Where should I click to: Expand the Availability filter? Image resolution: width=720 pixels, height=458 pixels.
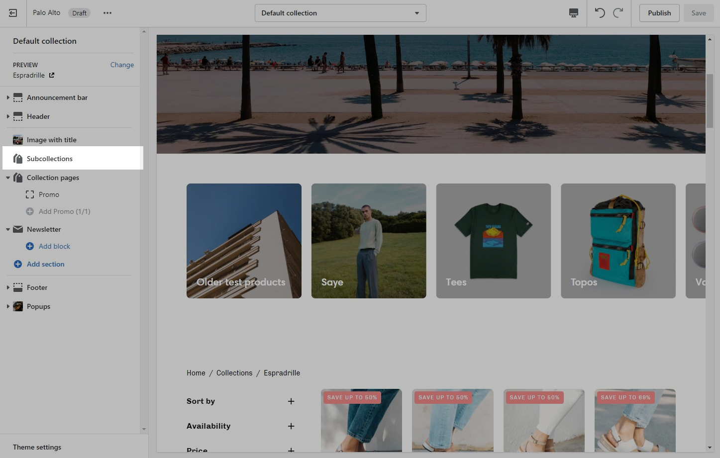click(x=291, y=426)
